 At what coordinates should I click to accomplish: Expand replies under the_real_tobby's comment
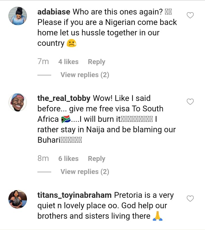click(x=85, y=172)
